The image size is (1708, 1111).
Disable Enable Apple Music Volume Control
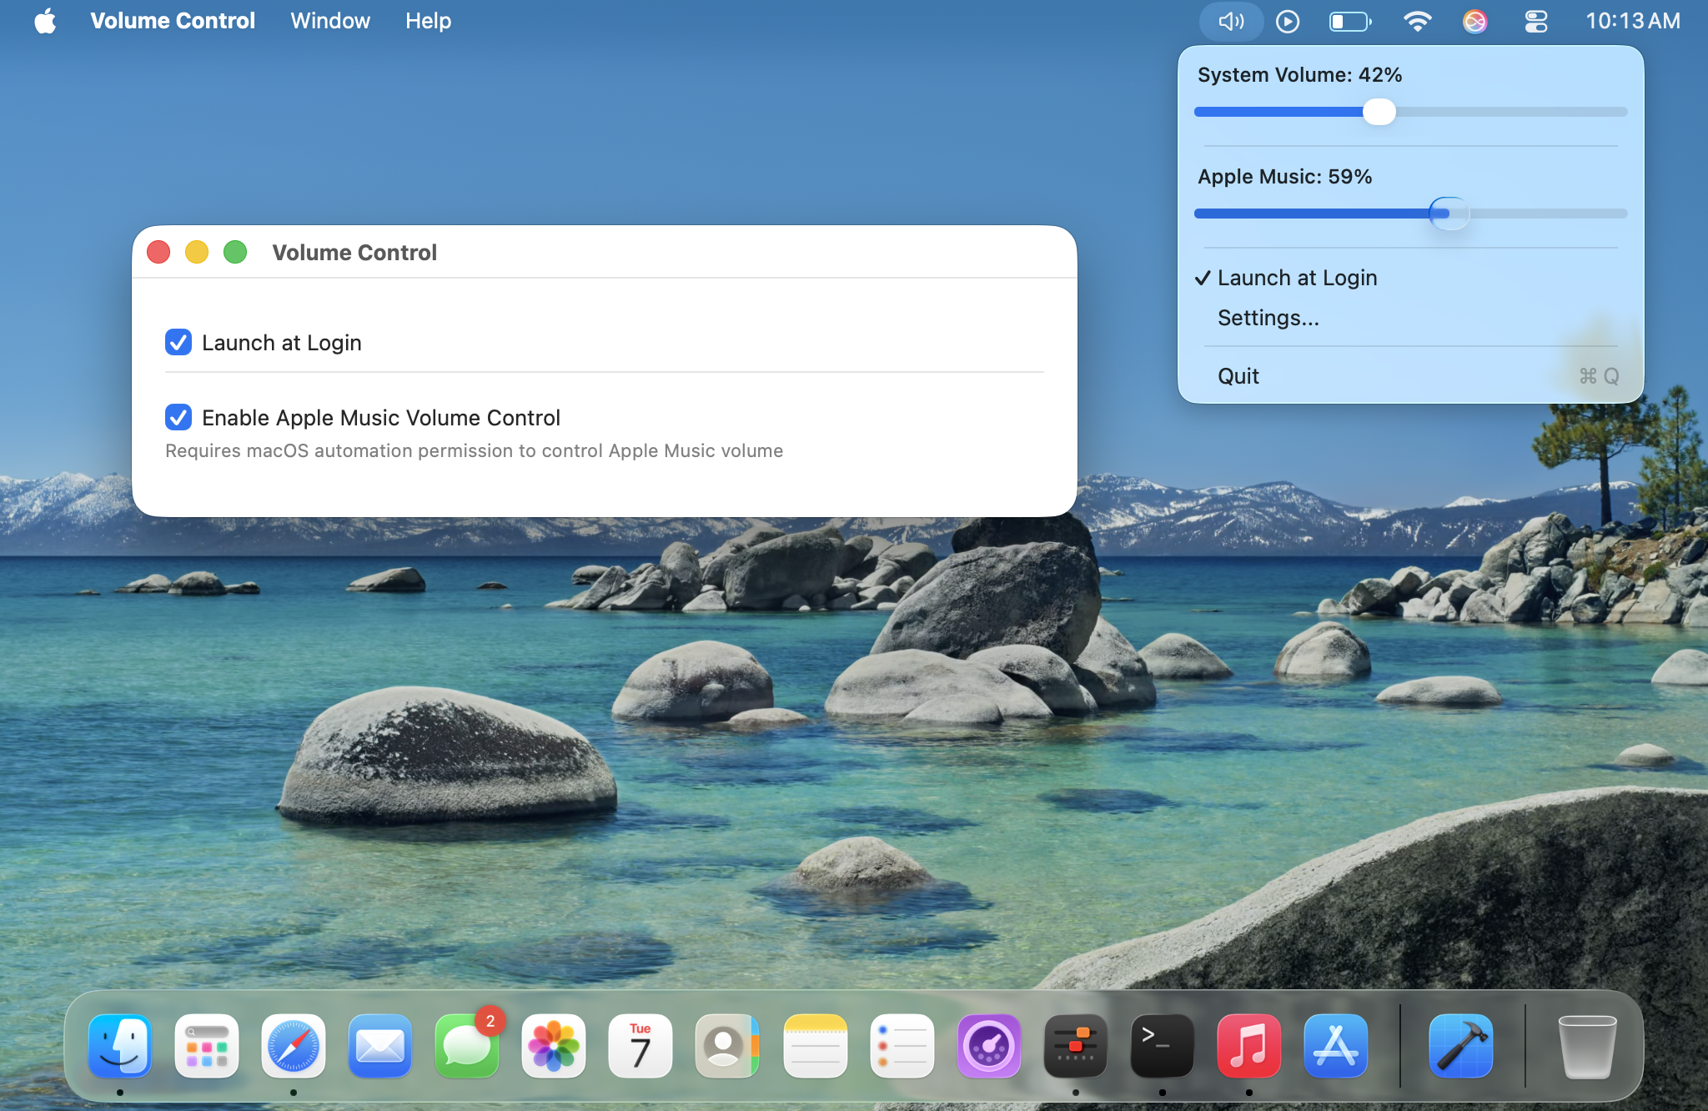pos(178,417)
